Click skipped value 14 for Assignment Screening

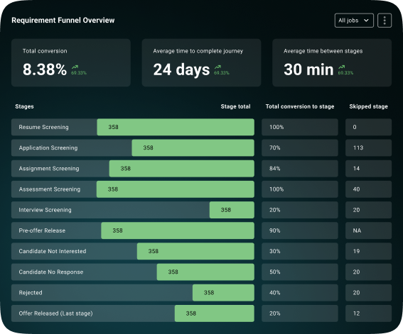click(356, 168)
